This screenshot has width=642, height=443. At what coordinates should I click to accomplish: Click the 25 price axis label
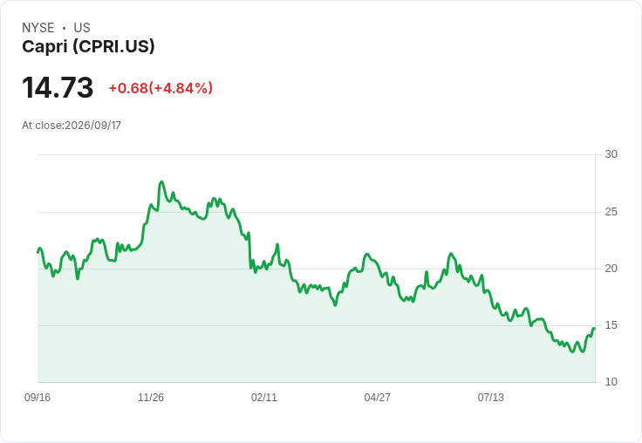coord(611,212)
